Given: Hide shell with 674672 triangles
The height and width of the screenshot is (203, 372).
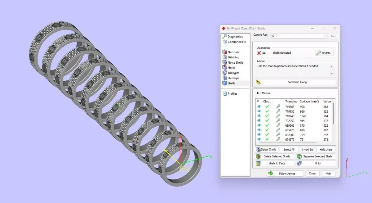Looking at the screenshot, I should tap(259, 139).
